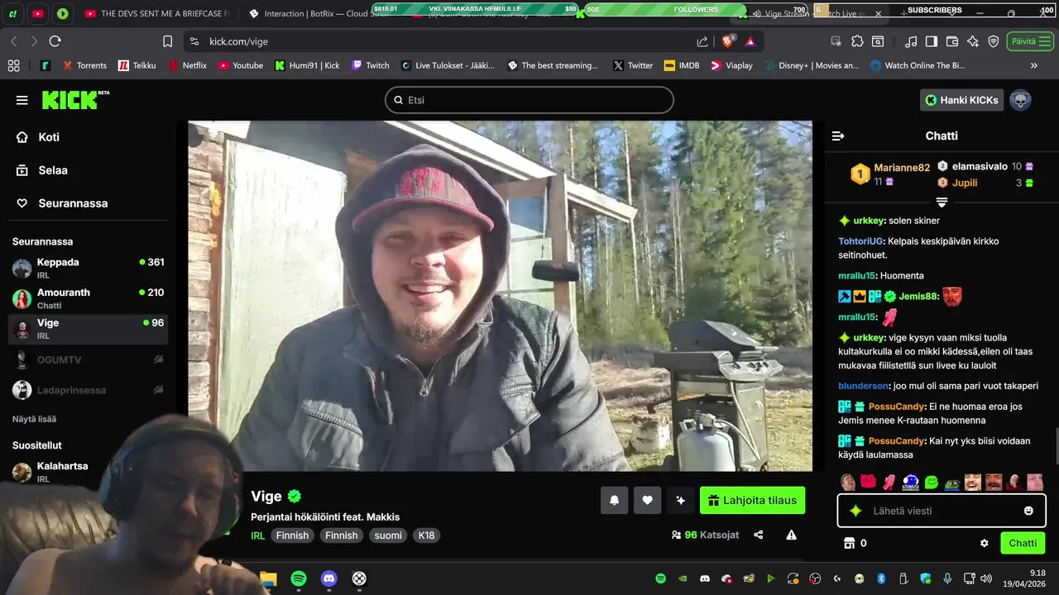Image resolution: width=1059 pixels, height=595 pixels.
Task: Click taskbar volume speaker icon
Action: tap(985, 578)
